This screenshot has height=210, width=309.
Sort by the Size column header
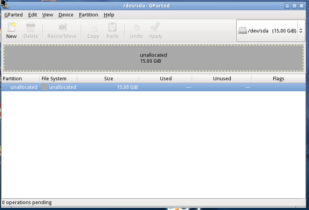(108, 79)
